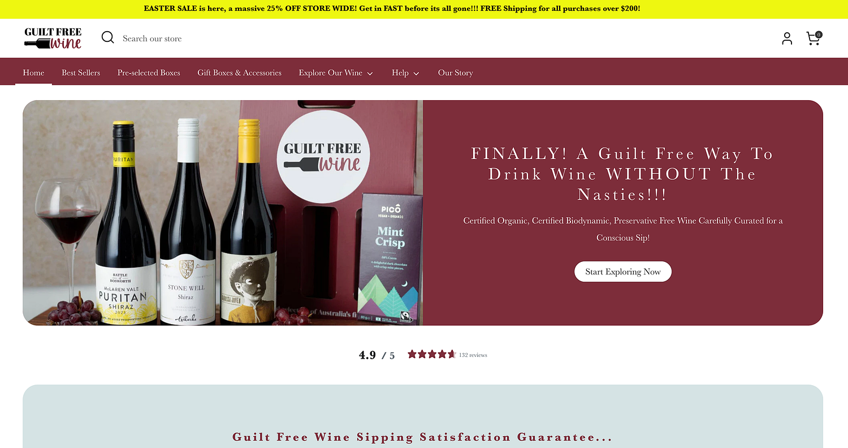Viewport: 848px width, 448px height.
Task: Open Gift Boxes & Accessories
Action: pos(239,72)
